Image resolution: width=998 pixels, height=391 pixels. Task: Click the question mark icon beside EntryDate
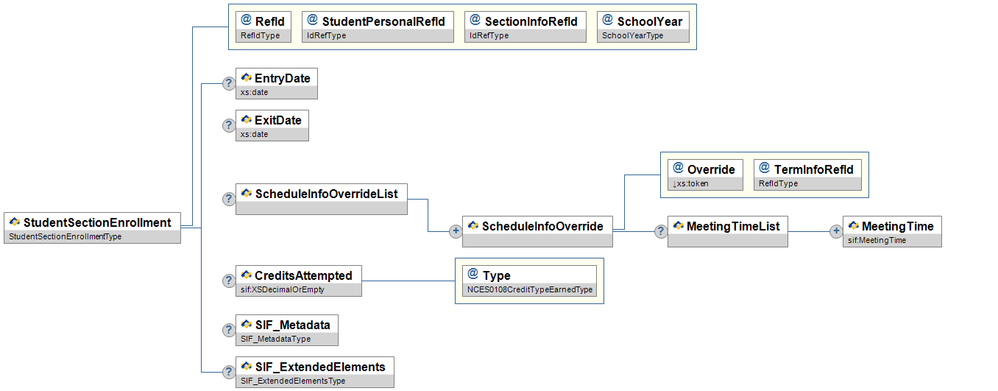[x=229, y=84]
